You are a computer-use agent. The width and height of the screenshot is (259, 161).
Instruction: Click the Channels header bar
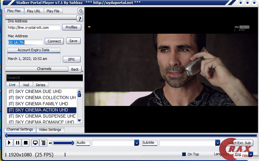[x=37, y=69]
